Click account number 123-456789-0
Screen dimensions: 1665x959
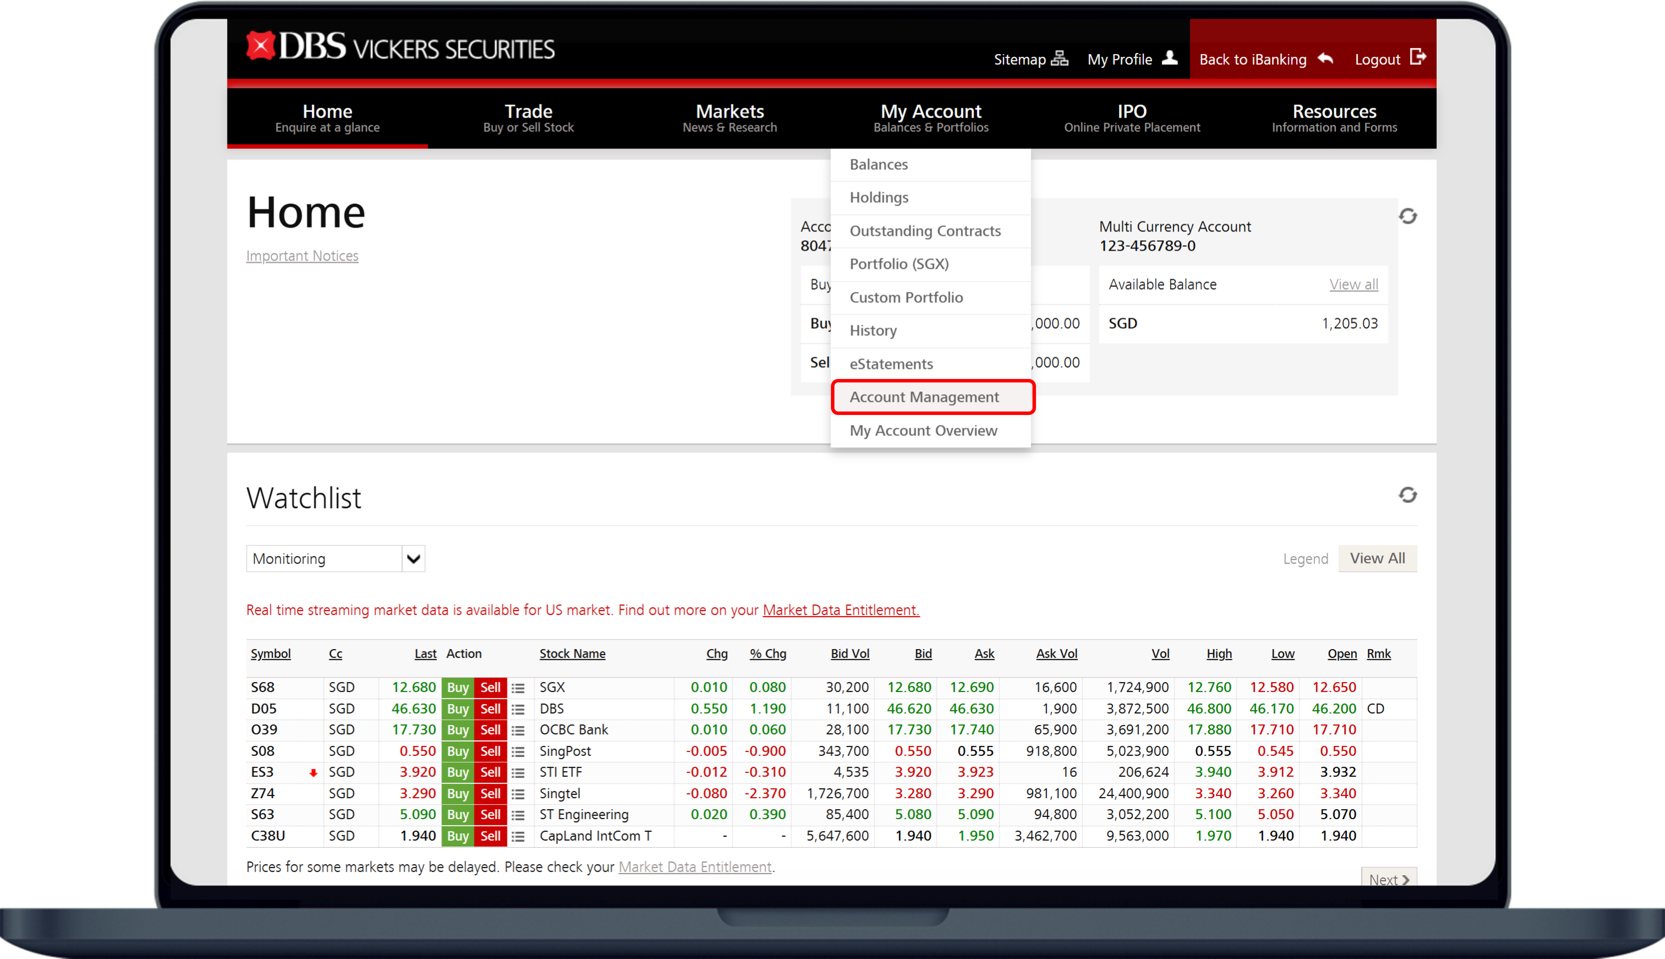pyautogui.click(x=1147, y=246)
